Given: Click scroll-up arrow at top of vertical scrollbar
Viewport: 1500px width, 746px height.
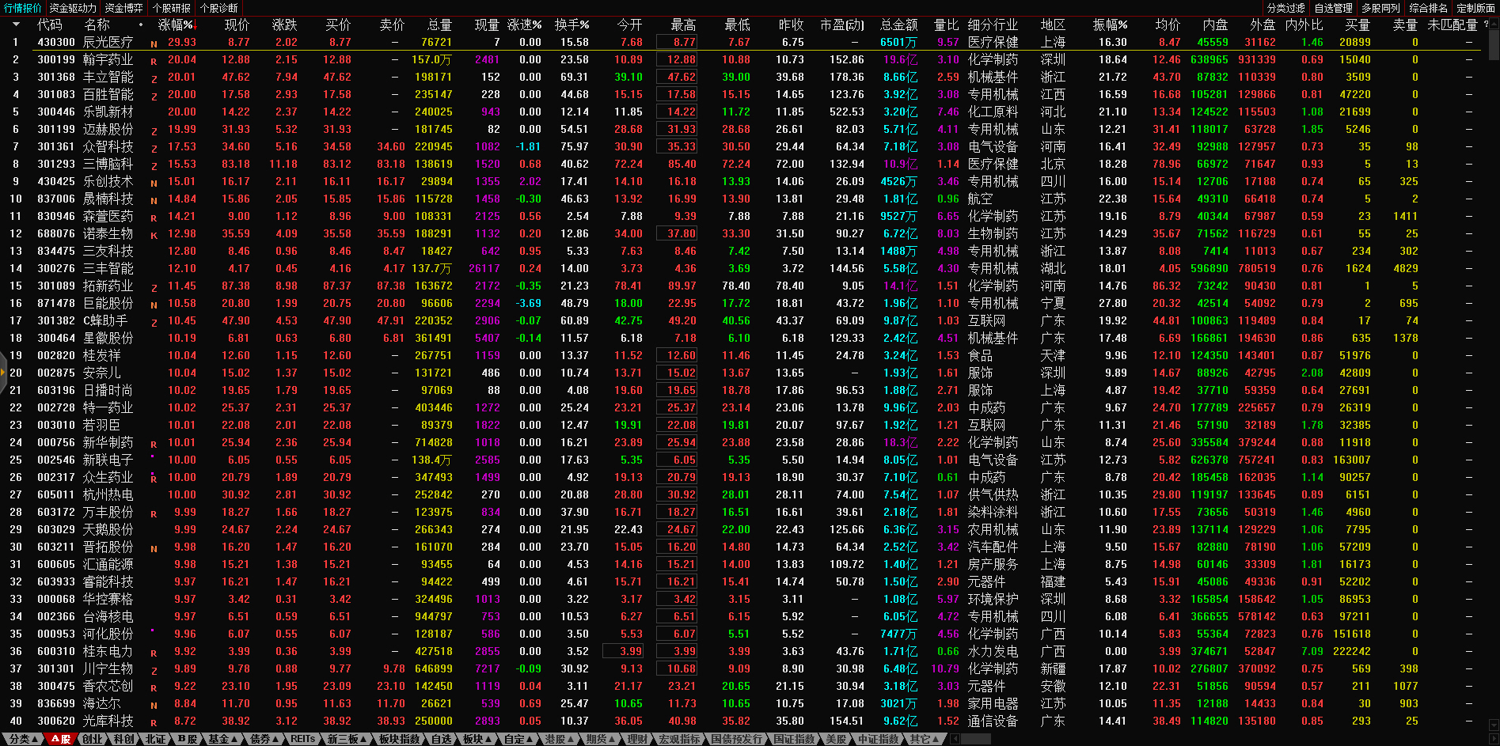Looking at the screenshot, I should coord(1494,24).
